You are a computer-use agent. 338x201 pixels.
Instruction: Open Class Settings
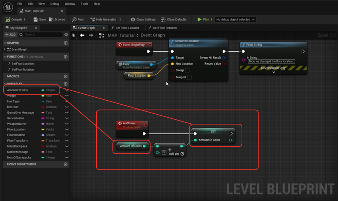pyautogui.click(x=143, y=19)
